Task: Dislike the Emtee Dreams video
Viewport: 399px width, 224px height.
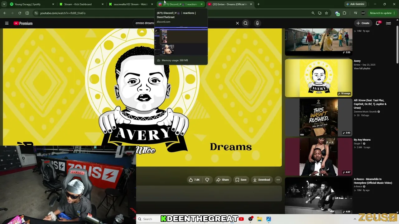Action: click(x=207, y=180)
